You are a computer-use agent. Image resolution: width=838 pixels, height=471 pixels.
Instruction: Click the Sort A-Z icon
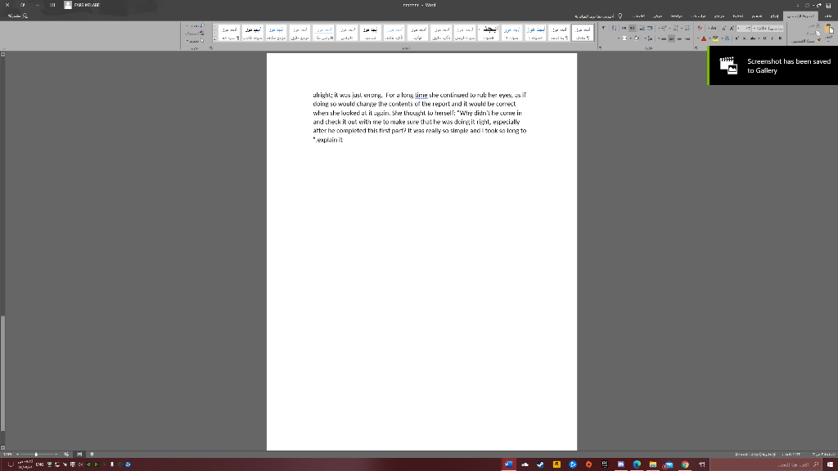point(614,29)
